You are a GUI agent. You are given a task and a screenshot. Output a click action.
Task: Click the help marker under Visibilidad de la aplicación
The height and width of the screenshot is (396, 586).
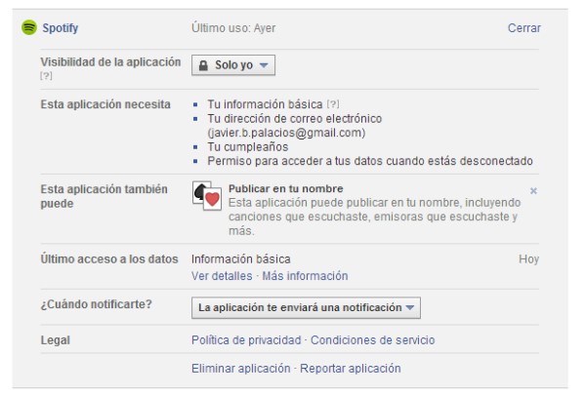(46, 76)
